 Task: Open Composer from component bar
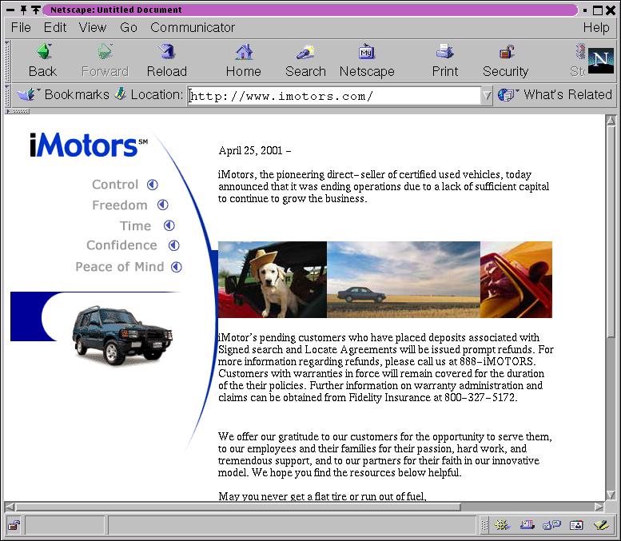[x=601, y=525]
